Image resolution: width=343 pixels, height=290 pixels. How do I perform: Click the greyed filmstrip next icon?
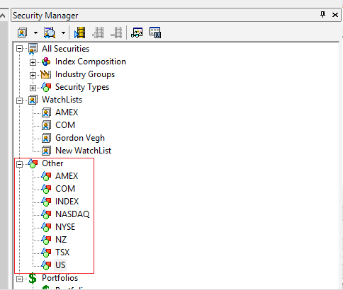tap(116, 33)
